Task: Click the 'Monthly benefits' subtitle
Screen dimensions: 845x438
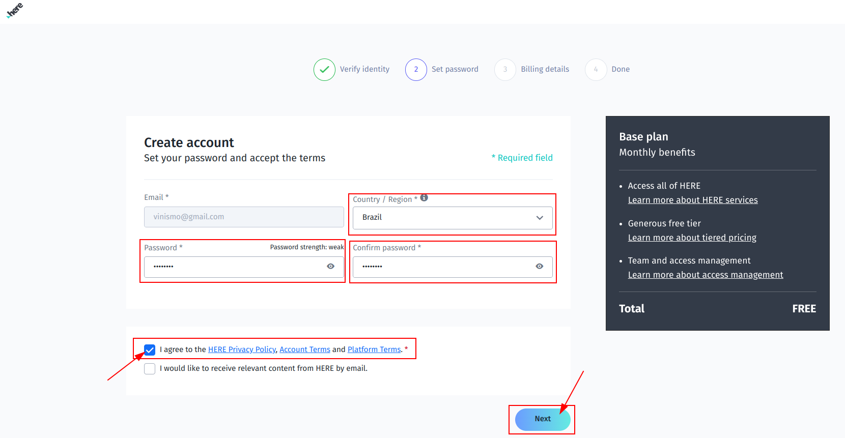Action: click(657, 152)
